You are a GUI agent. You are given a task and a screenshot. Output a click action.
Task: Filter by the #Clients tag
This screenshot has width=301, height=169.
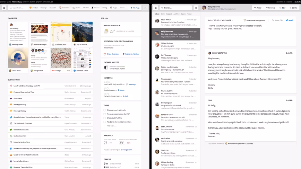click(53, 8)
